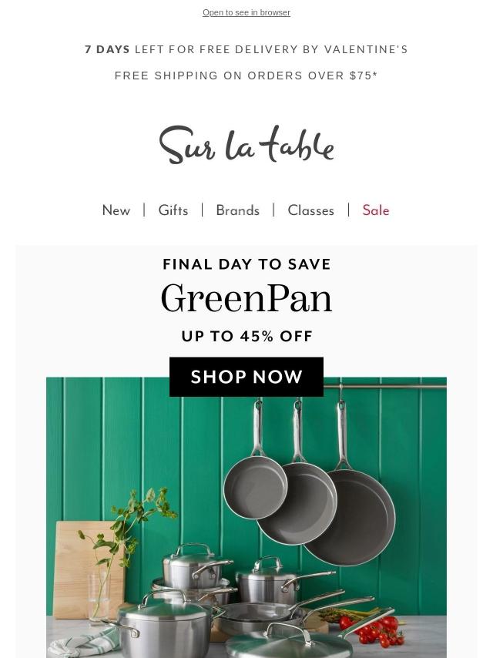
Task: Click the Sur la Table logo
Action: click(246, 144)
